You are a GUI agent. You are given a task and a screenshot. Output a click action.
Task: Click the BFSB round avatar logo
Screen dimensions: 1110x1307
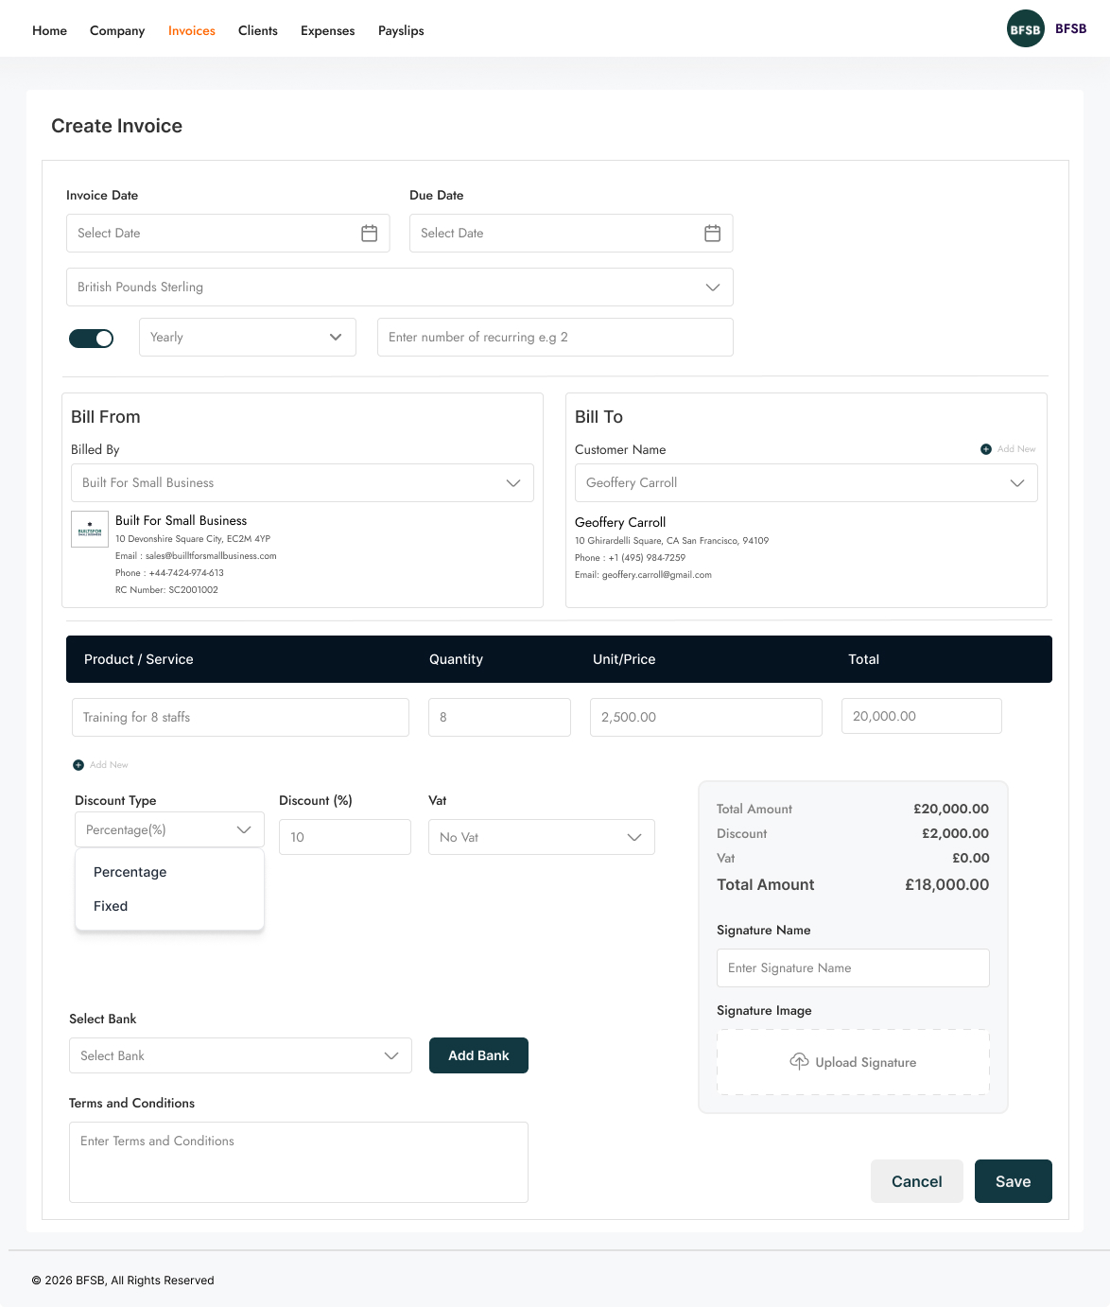coord(1026,28)
